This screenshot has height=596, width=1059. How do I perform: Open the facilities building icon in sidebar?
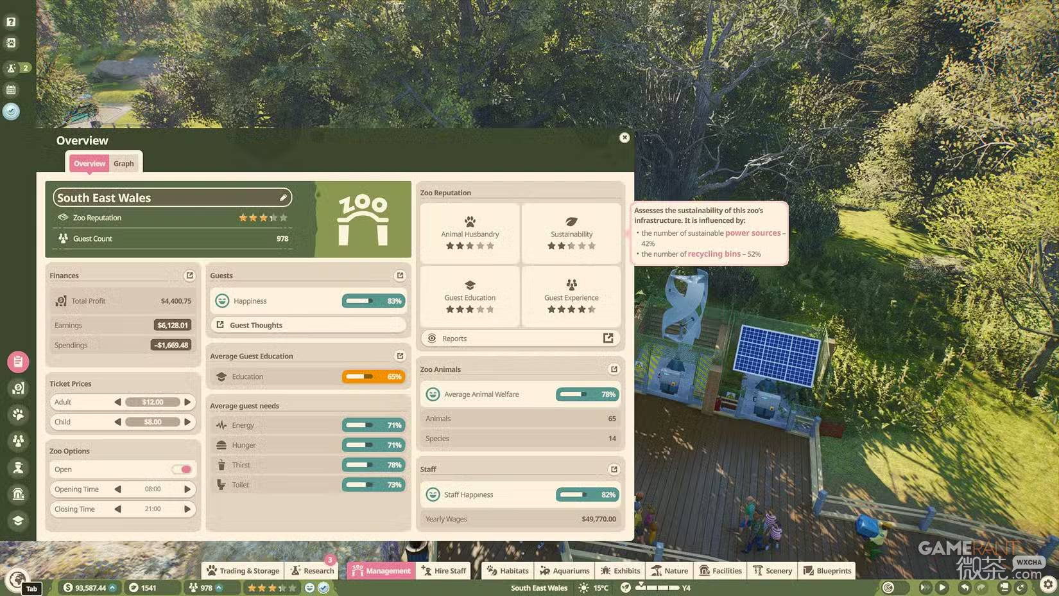(18, 494)
